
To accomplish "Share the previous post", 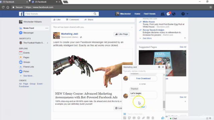I will click(89, 20).
